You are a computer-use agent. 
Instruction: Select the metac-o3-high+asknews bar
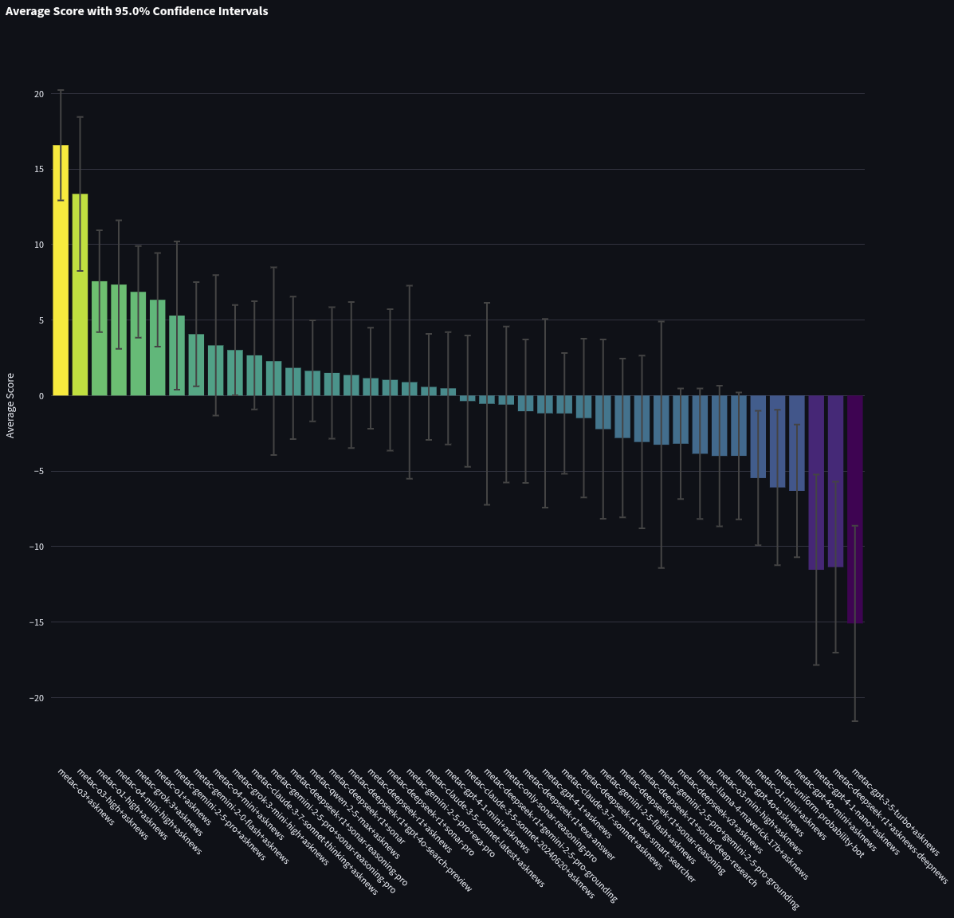click(80, 295)
